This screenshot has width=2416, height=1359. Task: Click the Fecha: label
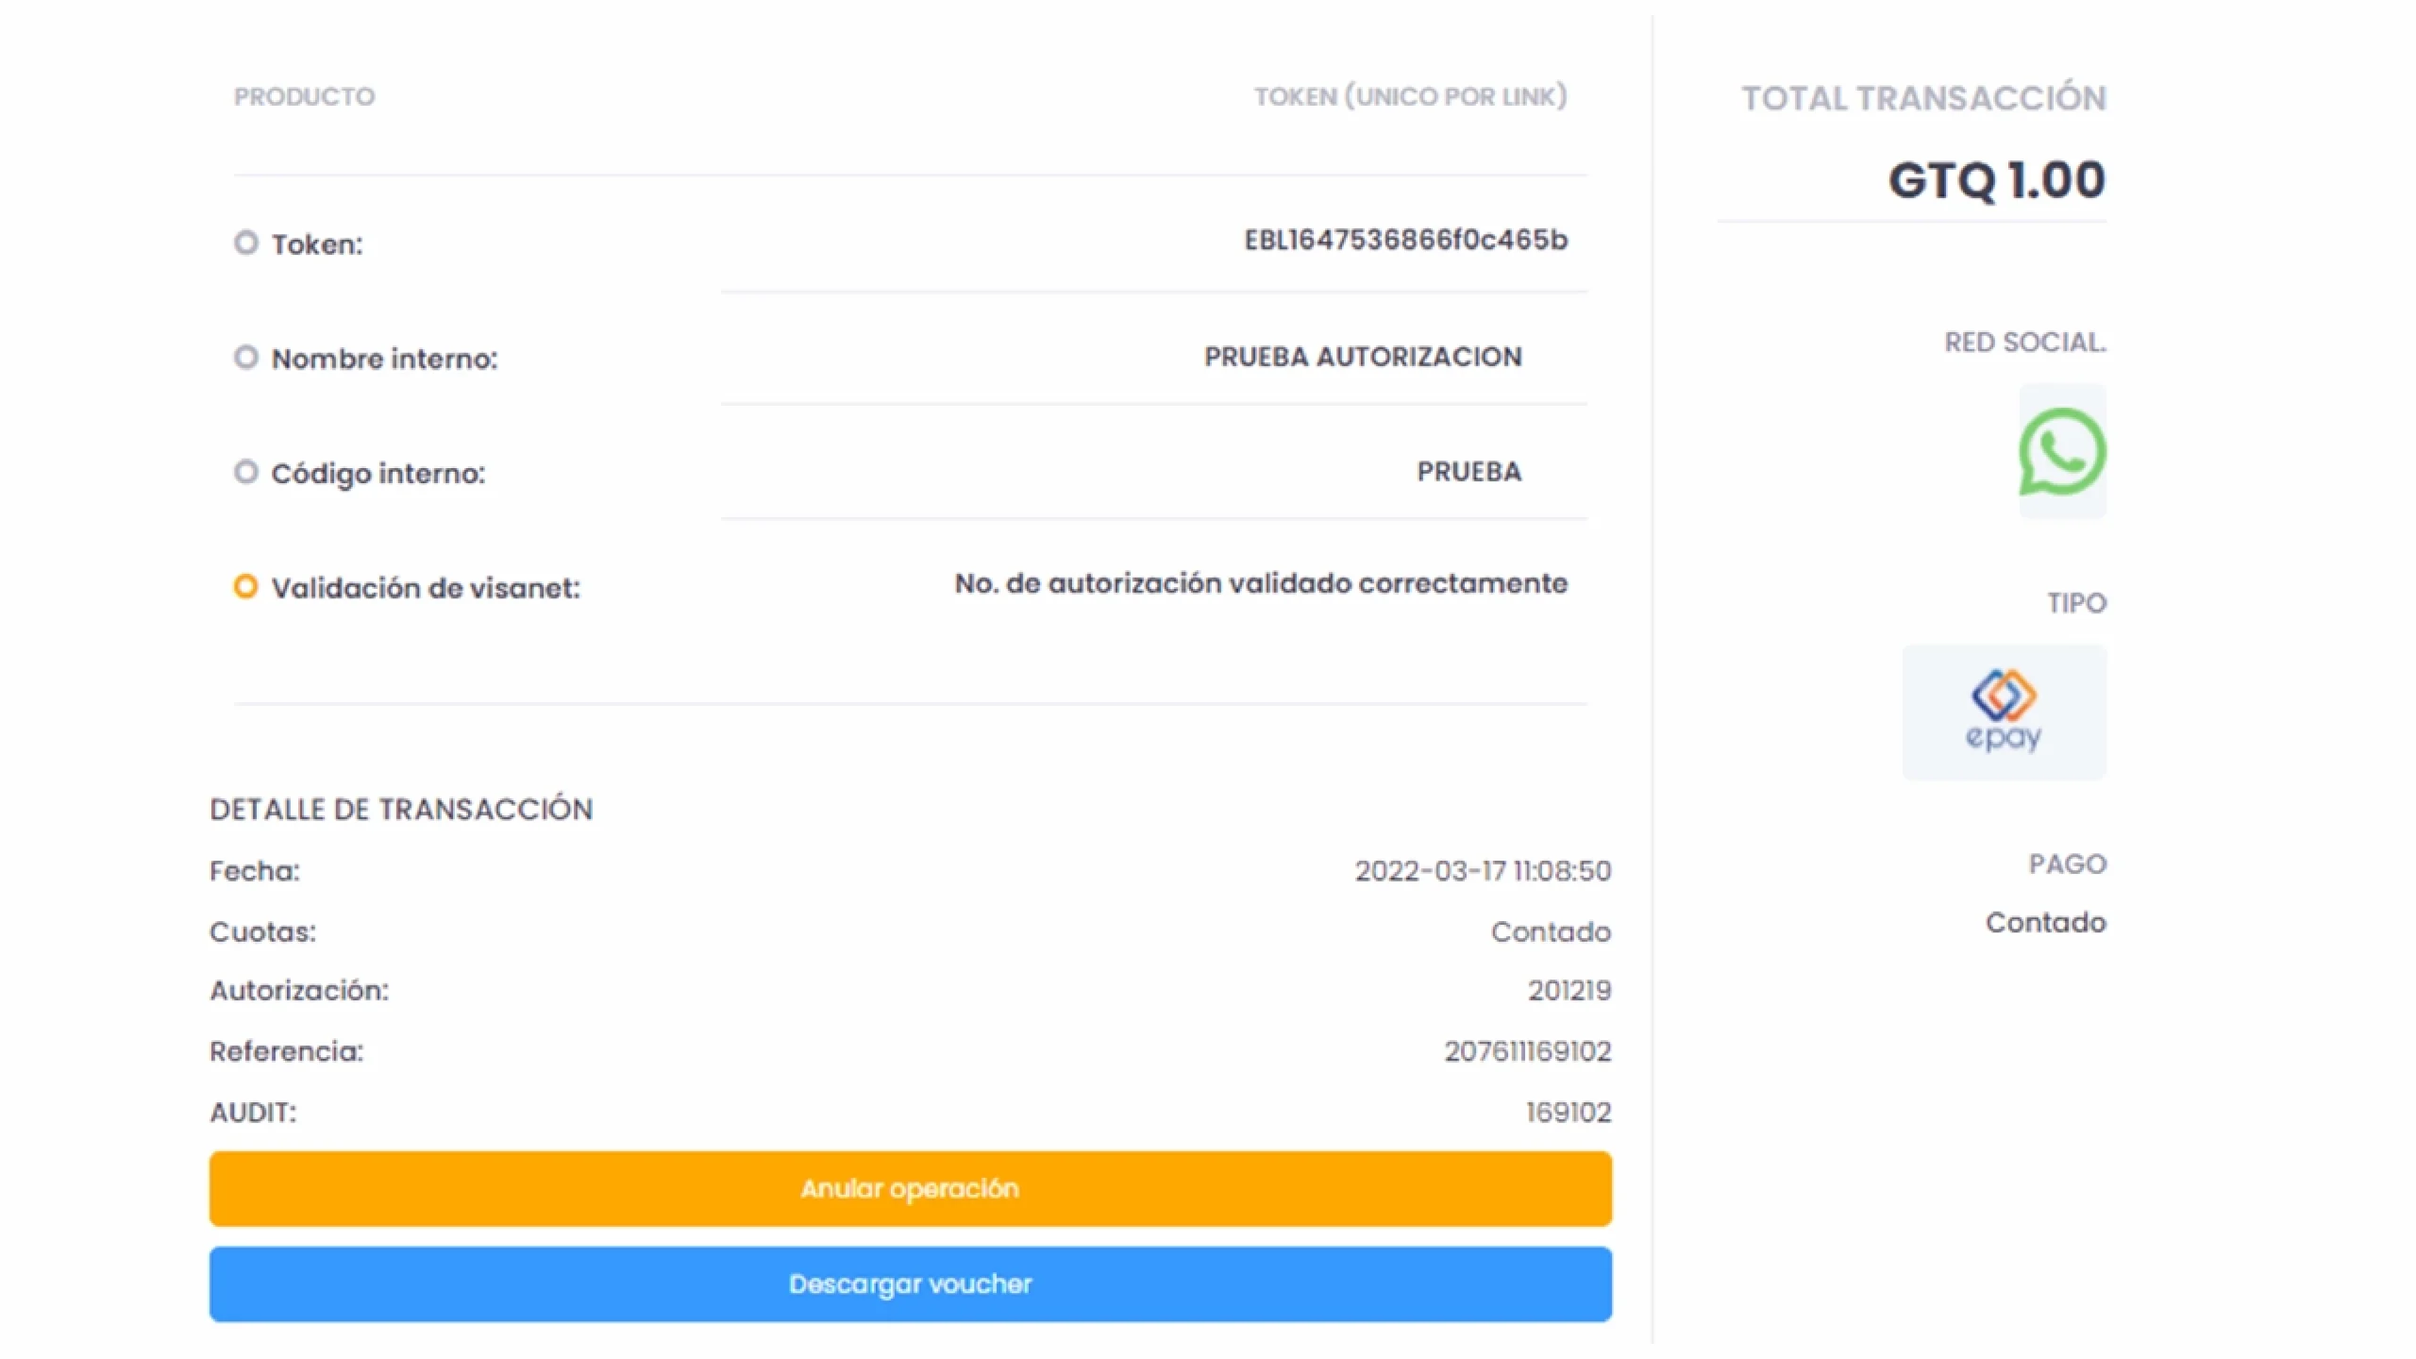tap(255, 870)
